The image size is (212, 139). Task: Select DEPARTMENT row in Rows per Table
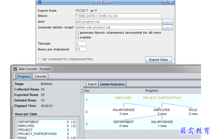(47, 122)
